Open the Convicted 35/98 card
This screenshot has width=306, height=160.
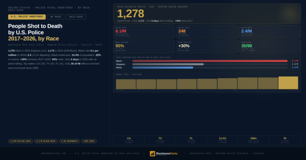(270, 47)
